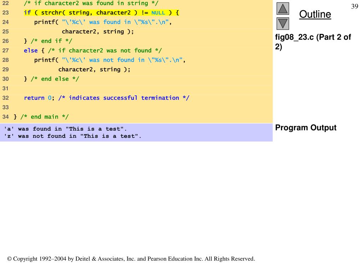The width and height of the screenshot is (362, 271).
Task: Click slide number 39
Action: tap(355, 6)
